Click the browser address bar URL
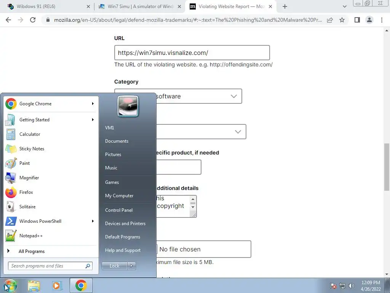Viewport: 390px width, 293px height. tap(188, 20)
